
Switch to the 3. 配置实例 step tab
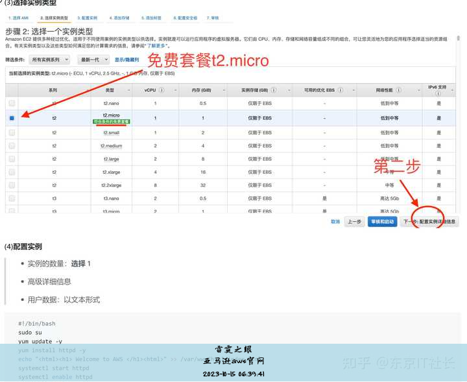(88, 18)
